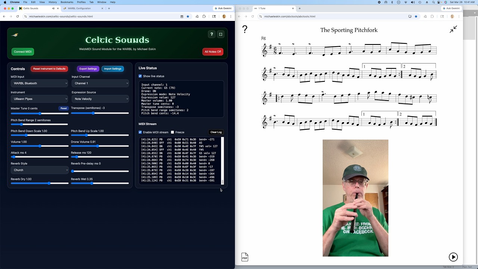
Task: Open the MIDI Input dropdown showing WARBL Bluetooth
Action: pyautogui.click(x=40, y=83)
